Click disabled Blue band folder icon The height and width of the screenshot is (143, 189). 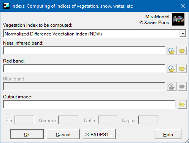[x=182, y=87]
